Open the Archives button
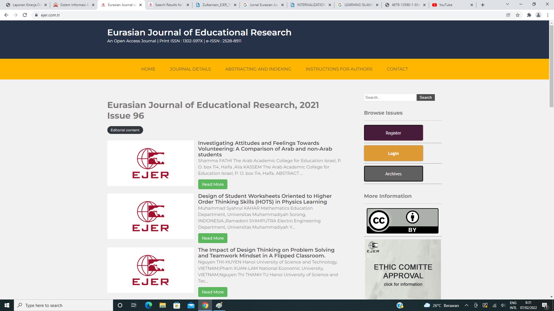This screenshot has height=311, width=554. [x=393, y=174]
